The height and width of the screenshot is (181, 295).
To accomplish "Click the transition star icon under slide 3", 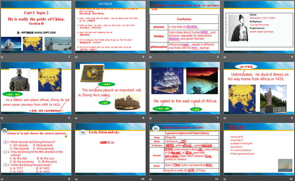I will pyautogui.click(x=151, y=57).
